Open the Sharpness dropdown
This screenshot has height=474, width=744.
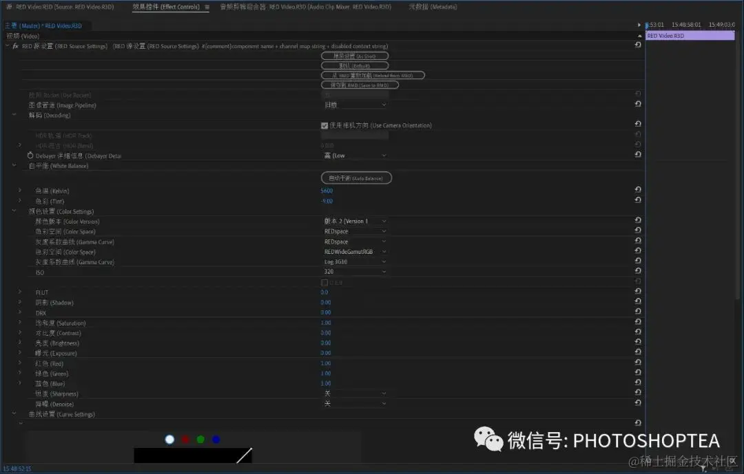click(x=355, y=394)
